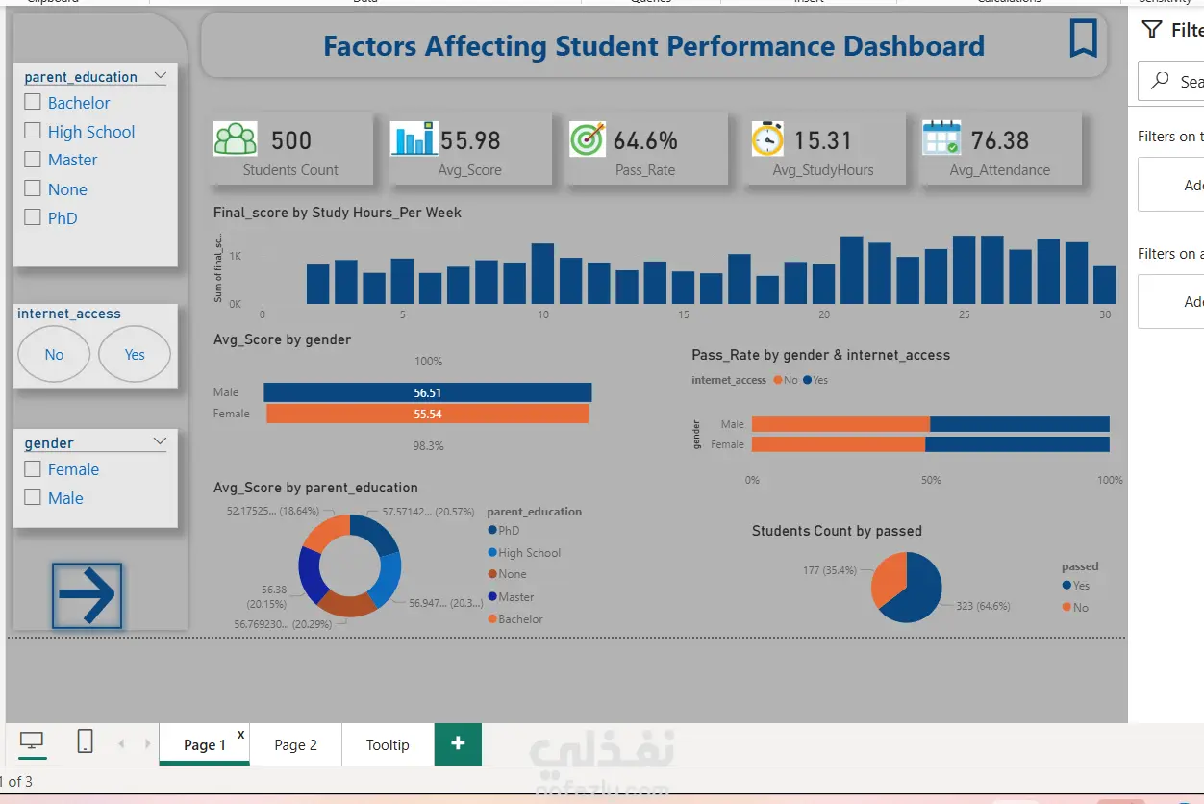Click 'Final_score by Study Hours_Per Week' chart title
Screen dimensions: 1204x804
338,213
